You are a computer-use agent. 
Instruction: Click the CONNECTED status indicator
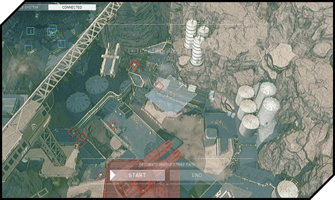click(72, 7)
